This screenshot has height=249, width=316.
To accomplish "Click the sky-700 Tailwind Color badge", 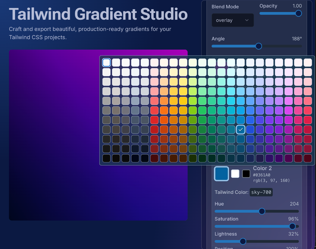I will tap(261, 192).
